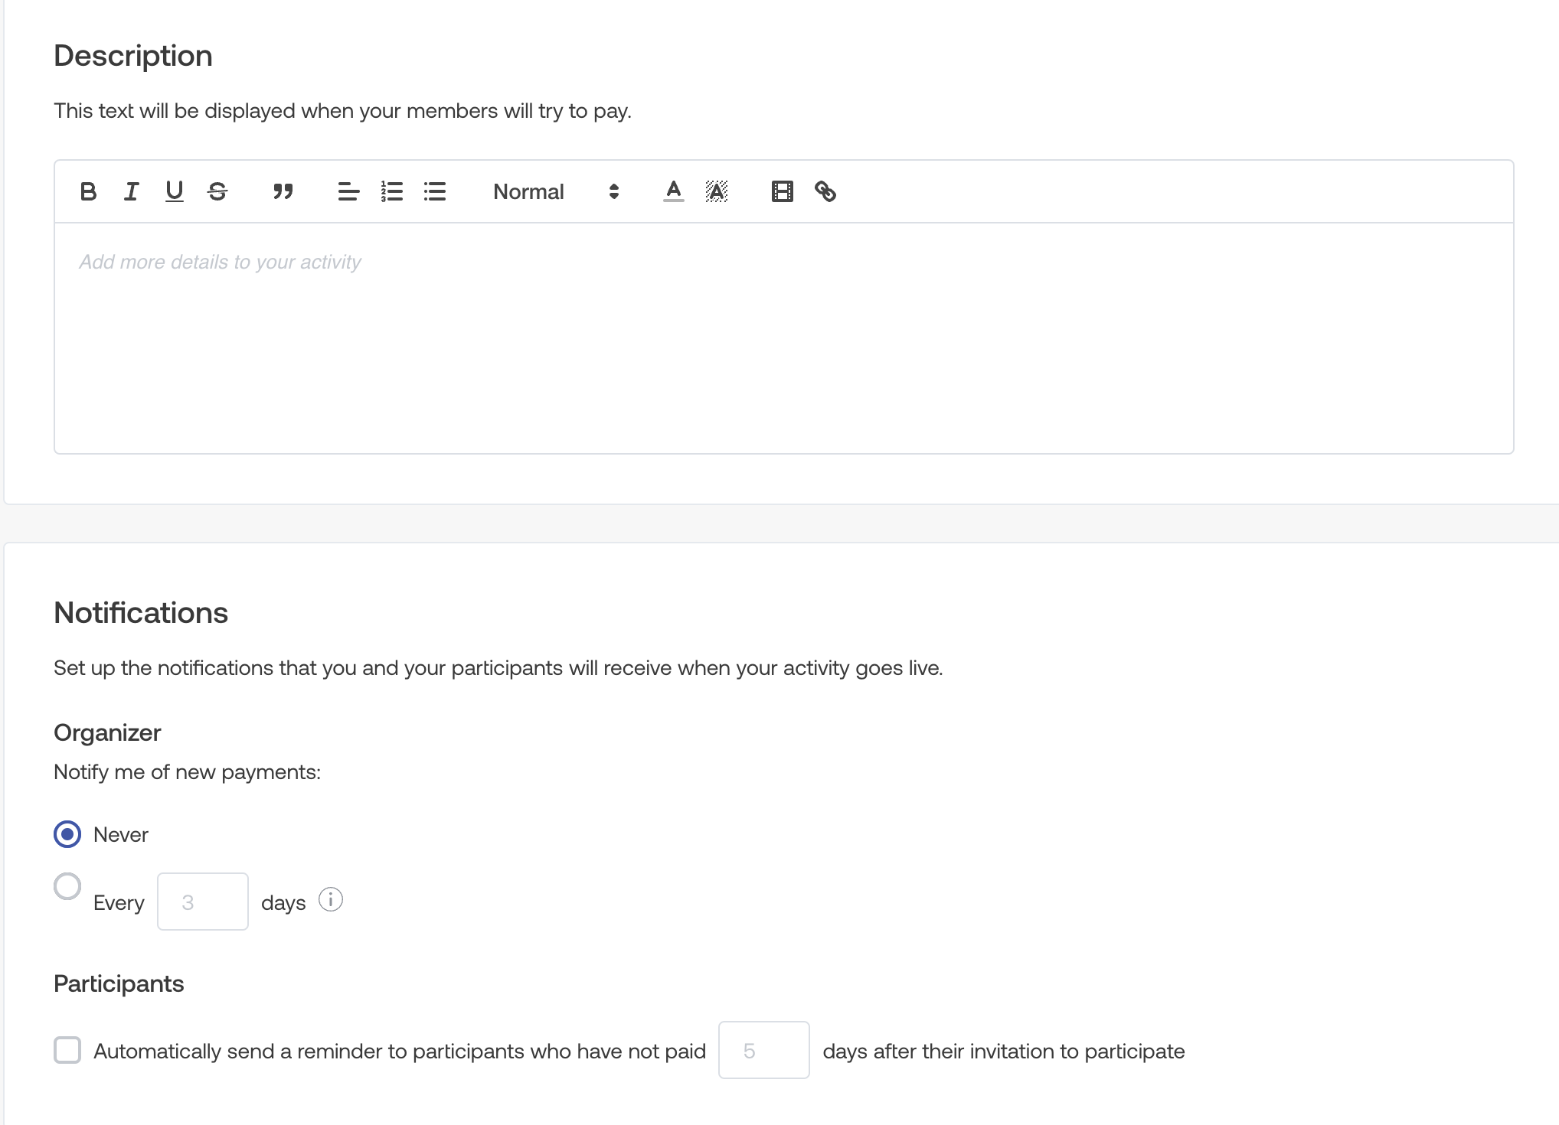Insert a blockquote

pyautogui.click(x=283, y=191)
